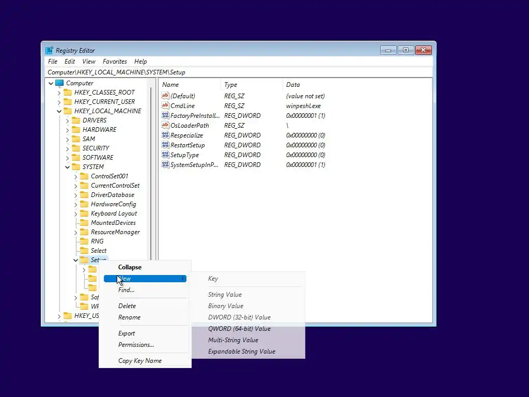Click the HKEY_CURRENT_USER folder icon

point(68,102)
